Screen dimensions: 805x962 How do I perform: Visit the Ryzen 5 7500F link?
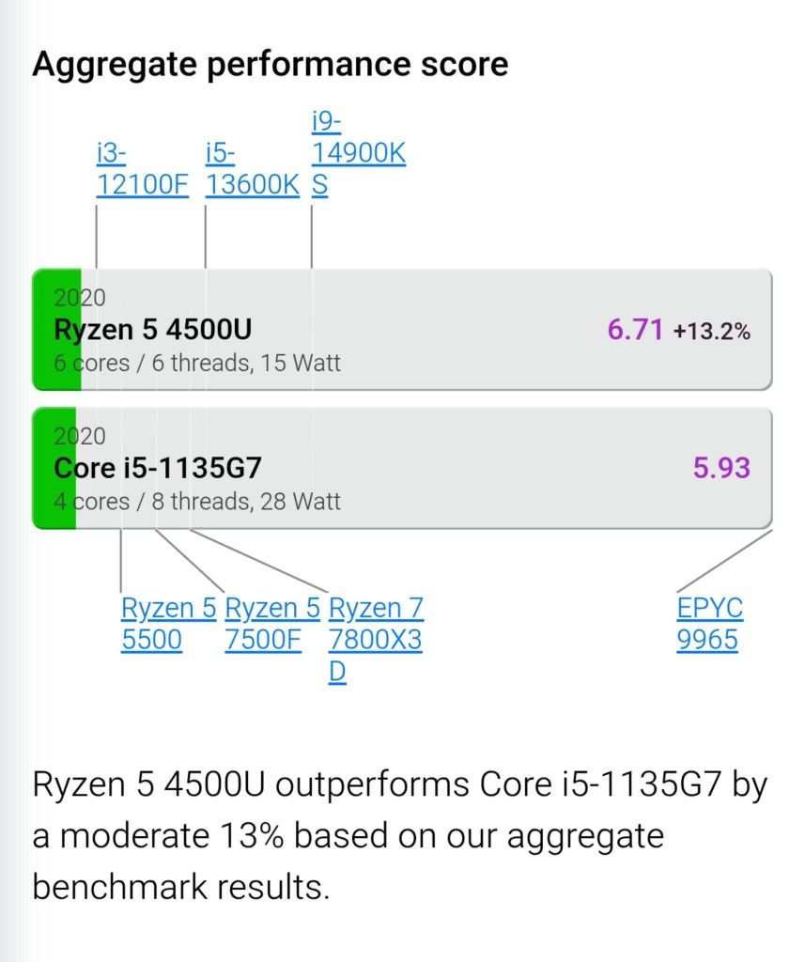pos(272,624)
